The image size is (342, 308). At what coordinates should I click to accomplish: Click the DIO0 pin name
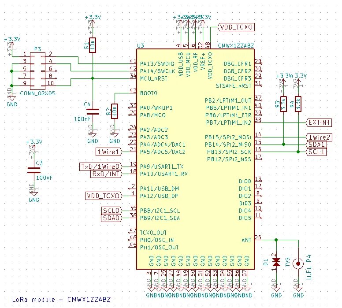pyautogui.click(x=245, y=181)
